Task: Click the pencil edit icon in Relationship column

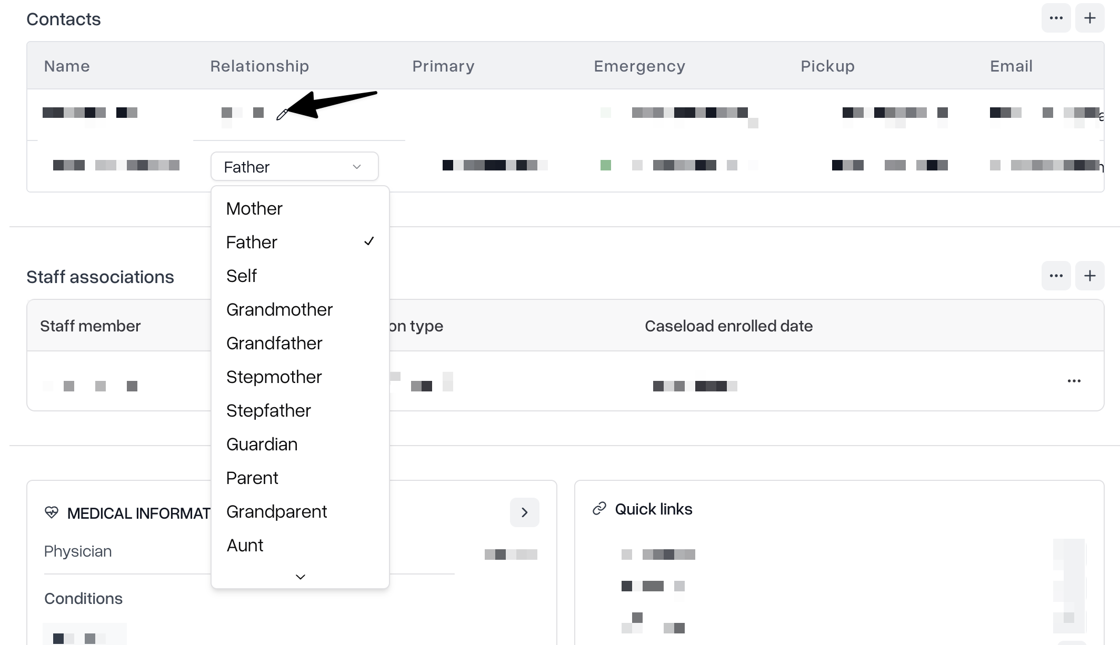Action: tap(282, 114)
